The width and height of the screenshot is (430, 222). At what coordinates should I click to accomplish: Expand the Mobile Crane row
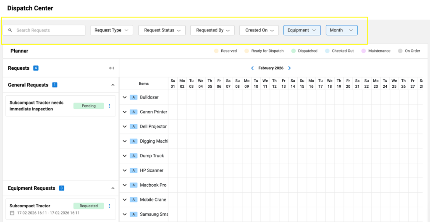pyautogui.click(x=125, y=200)
